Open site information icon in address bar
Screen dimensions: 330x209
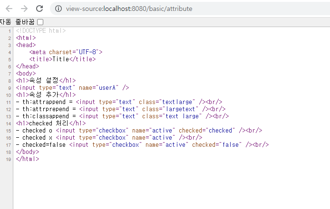(x=58, y=9)
